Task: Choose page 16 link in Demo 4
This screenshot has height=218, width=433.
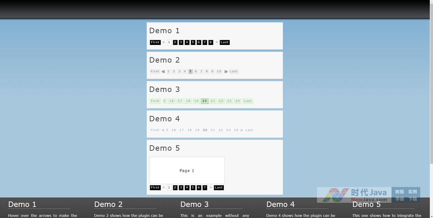Action: [x=174, y=130]
